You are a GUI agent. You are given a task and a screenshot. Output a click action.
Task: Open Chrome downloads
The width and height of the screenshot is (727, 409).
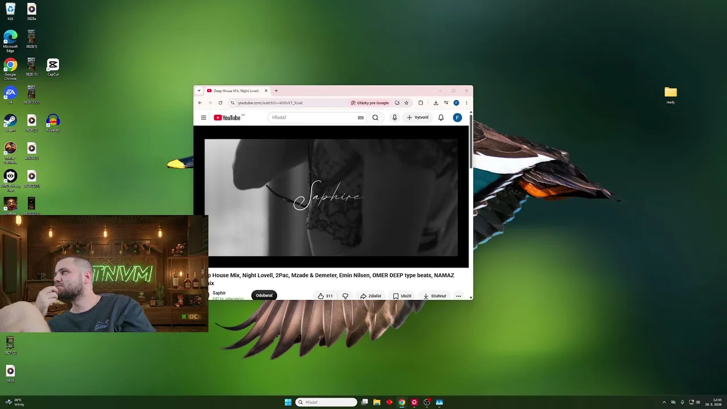(436, 103)
